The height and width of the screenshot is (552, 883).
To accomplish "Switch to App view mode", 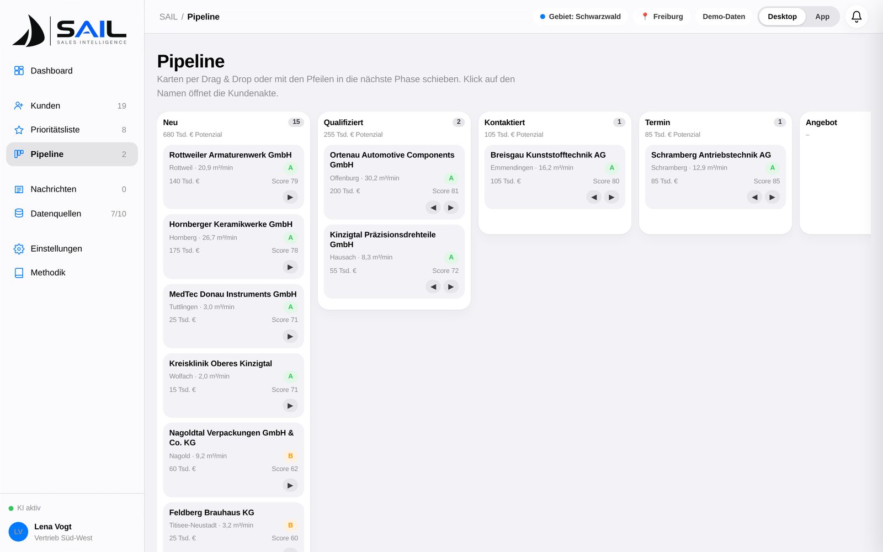I will coord(822,17).
